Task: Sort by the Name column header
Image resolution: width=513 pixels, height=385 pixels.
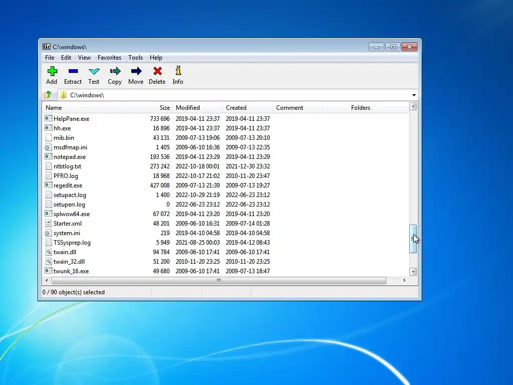Action: 83,108
